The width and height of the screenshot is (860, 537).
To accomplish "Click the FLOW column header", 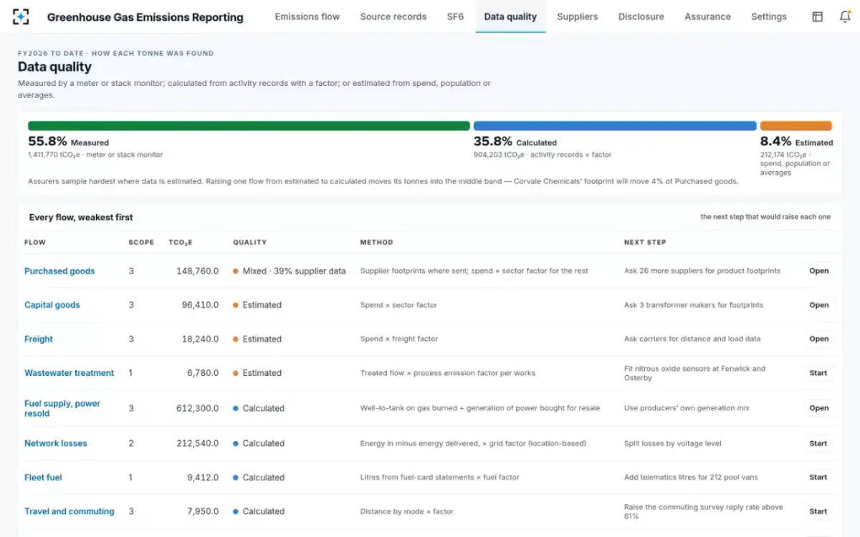I will point(35,243).
